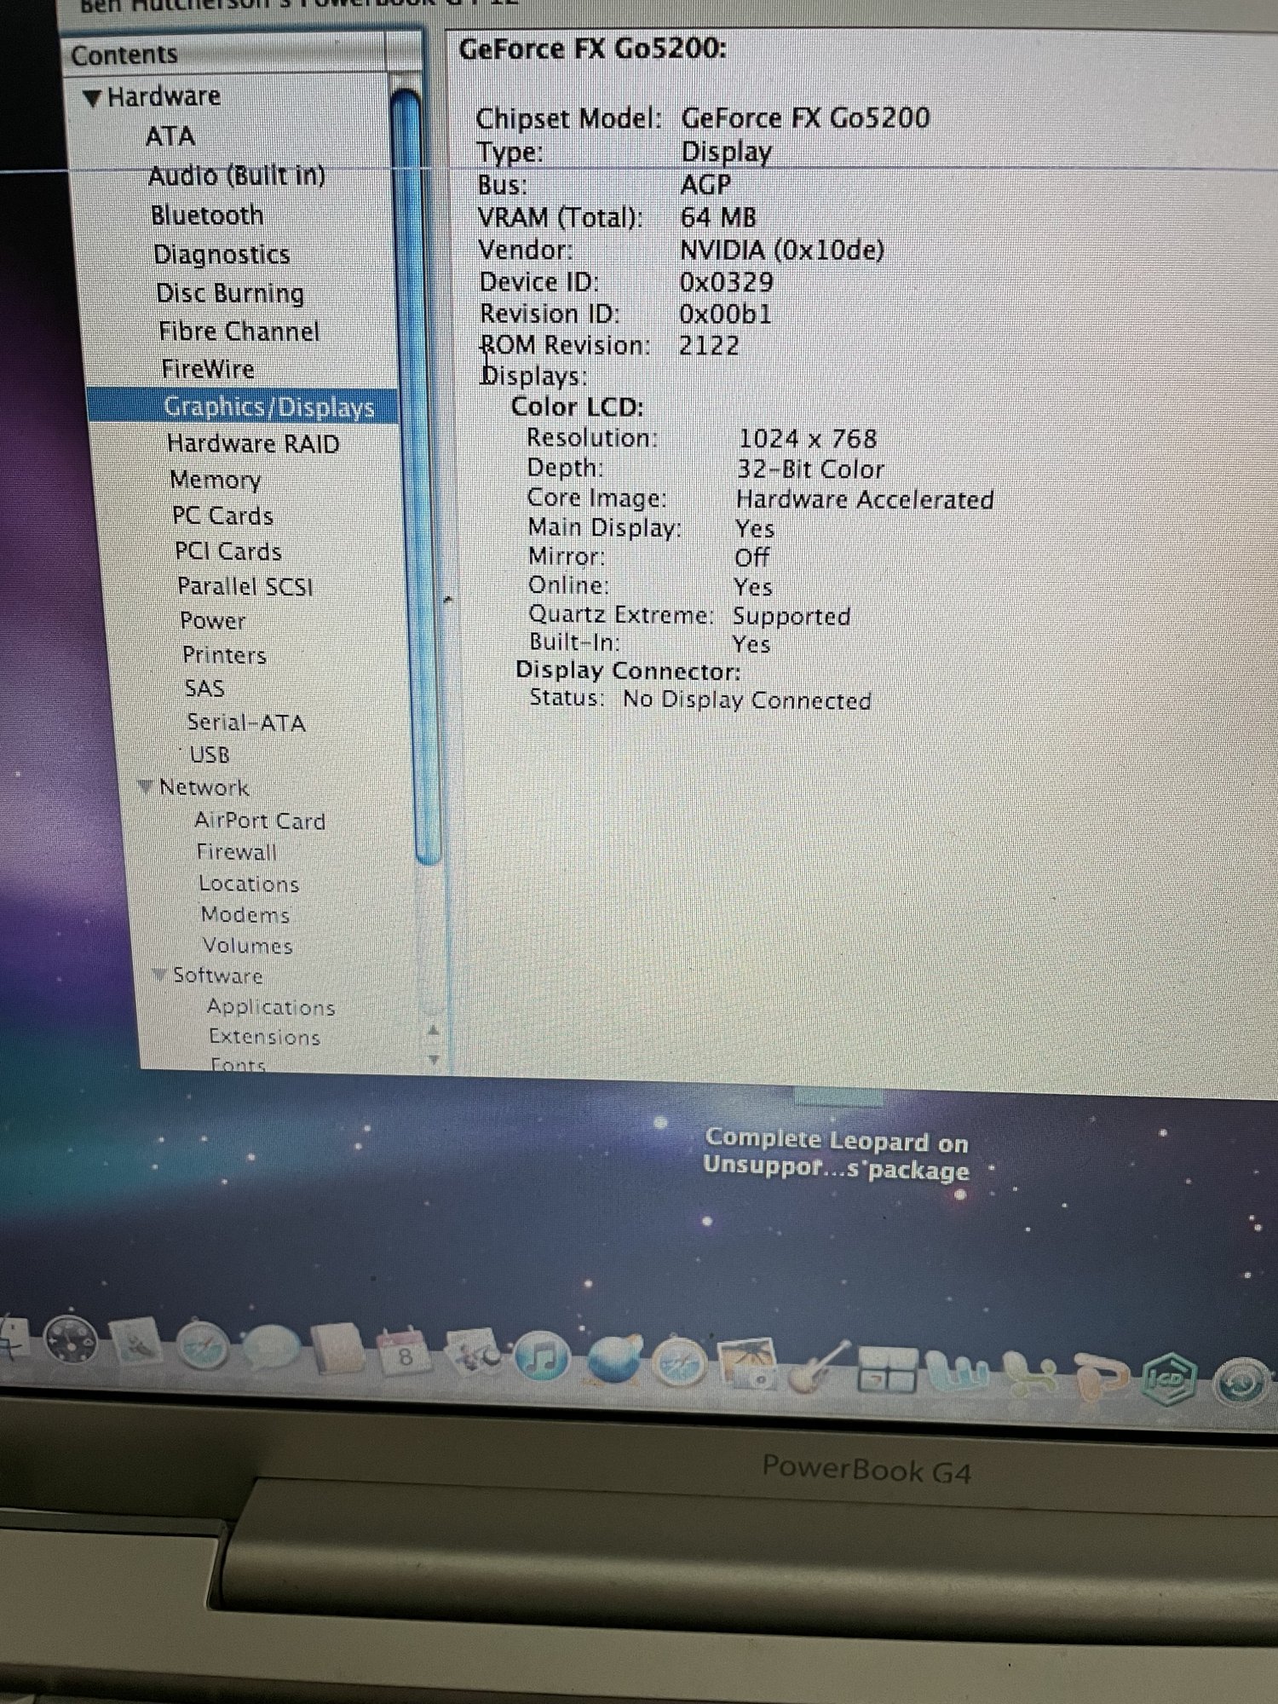Screen dimensions: 1278x1704
Task: Open Time Machine in the Dock
Action: [1241, 1384]
